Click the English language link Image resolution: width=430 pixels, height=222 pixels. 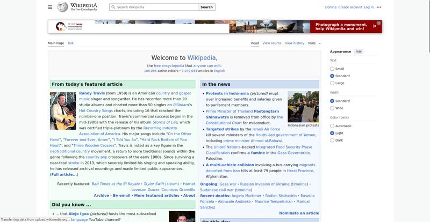[219, 71]
